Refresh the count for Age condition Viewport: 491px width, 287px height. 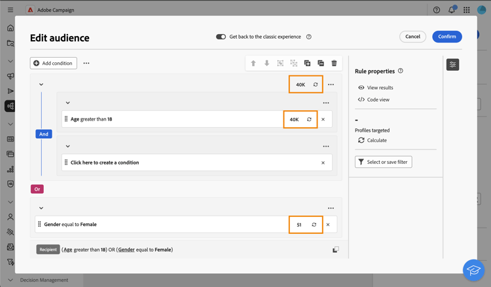coord(309,119)
